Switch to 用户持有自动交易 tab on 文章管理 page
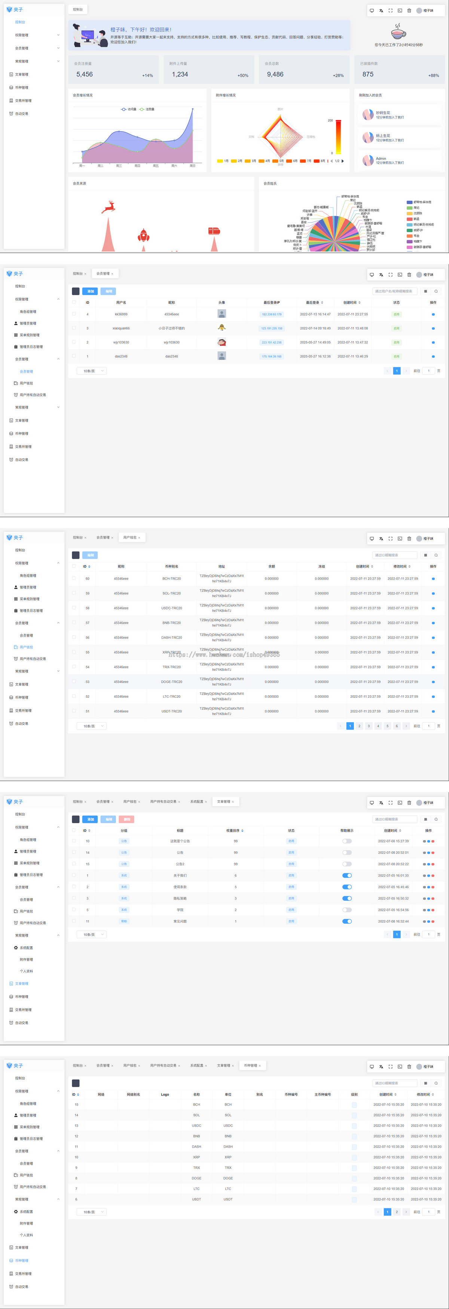 coord(163,802)
